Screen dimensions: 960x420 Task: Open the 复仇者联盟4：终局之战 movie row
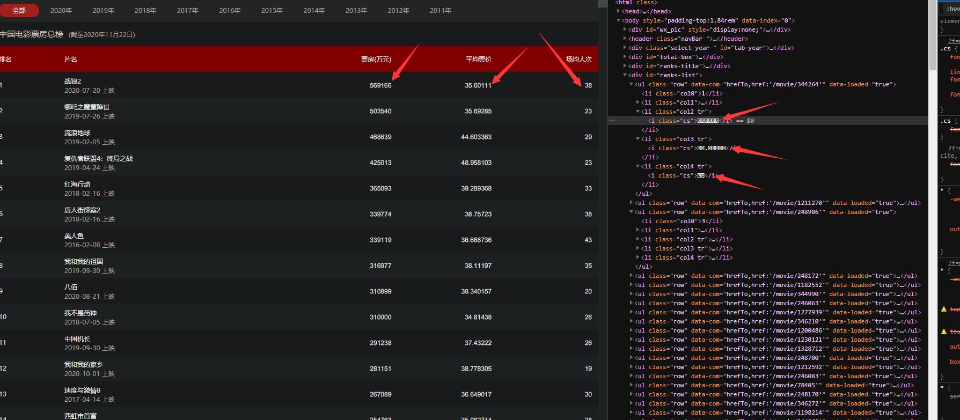299,163
